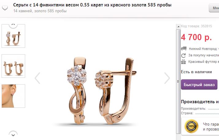Select thumbnail of earring worn on ear

tap(13, 96)
